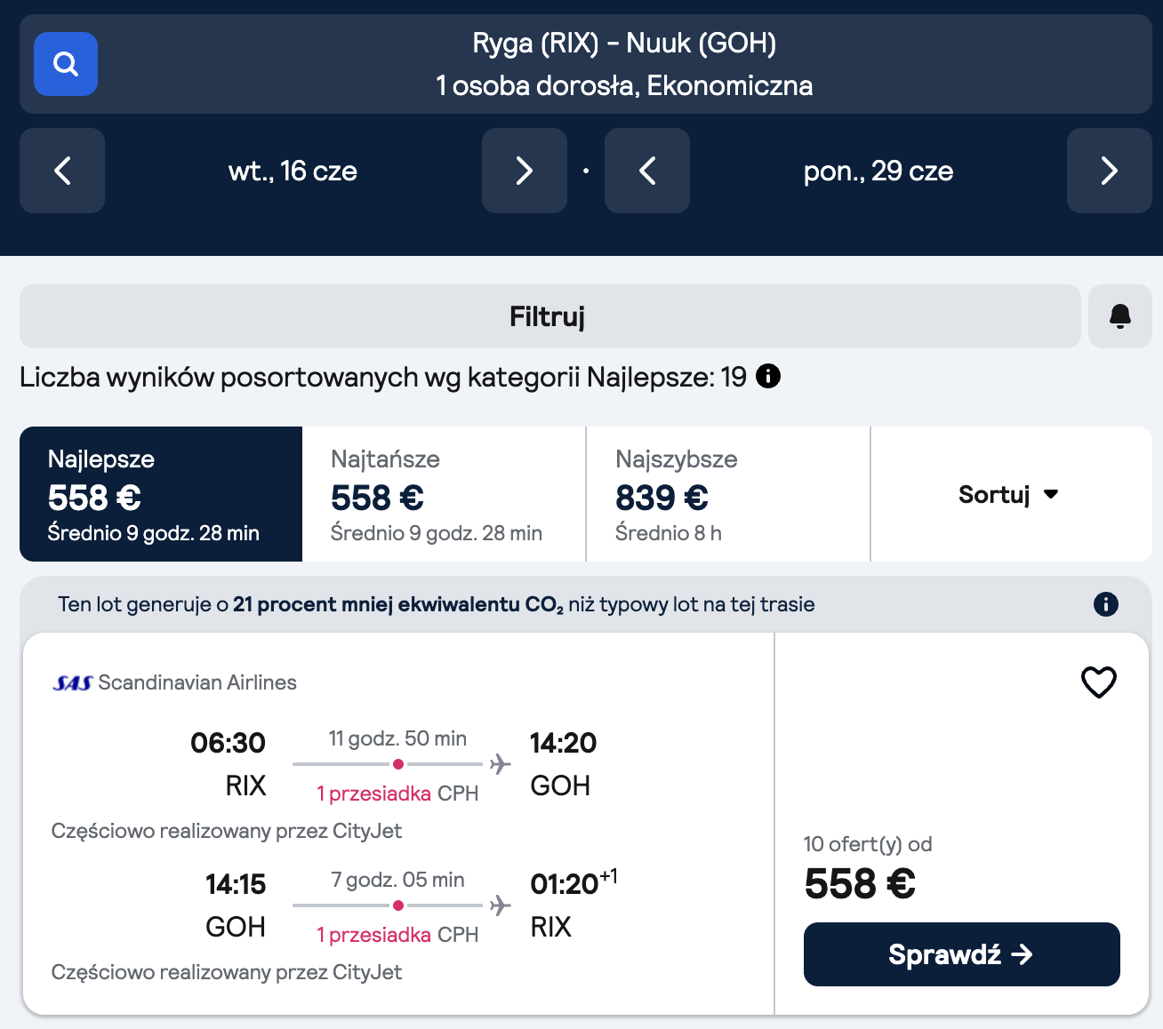Click the blue search magnifier icon

66,64
